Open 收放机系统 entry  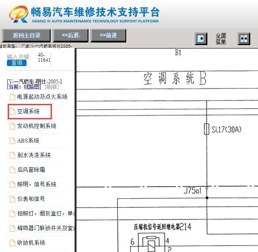[31, 243]
